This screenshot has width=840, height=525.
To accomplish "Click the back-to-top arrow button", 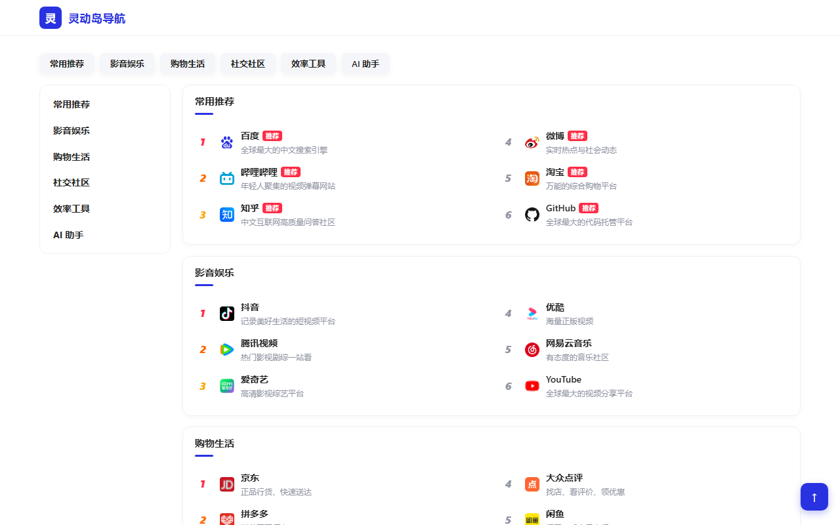I will click(814, 497).
